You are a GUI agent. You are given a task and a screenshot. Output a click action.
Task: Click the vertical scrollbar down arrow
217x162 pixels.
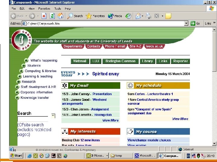coord(214,143)
